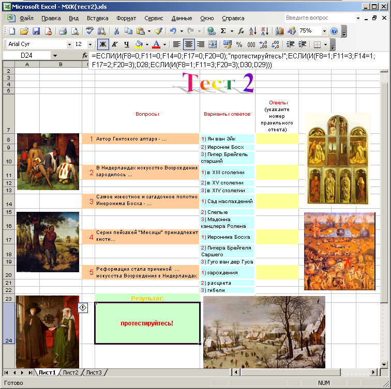Select row 24 header
The height and width of the screenshot is (389, 391).
pos(9,323)
